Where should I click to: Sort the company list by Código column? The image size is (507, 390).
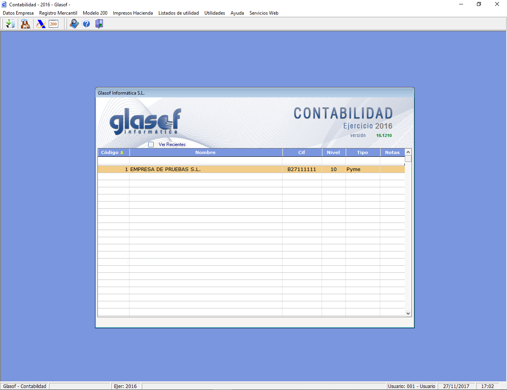[113, 152]
